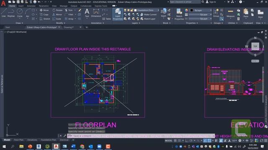Screen dimensions: 268x150
Task: Select the Polyline tool
Action: click(11, 13)
